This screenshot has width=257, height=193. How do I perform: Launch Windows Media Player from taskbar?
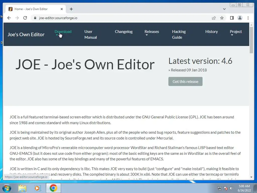(38, 188)
